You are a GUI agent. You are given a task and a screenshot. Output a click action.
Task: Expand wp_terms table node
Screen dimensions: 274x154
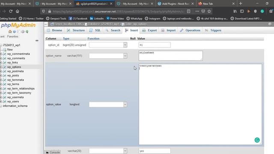click(x=1, y=84)
